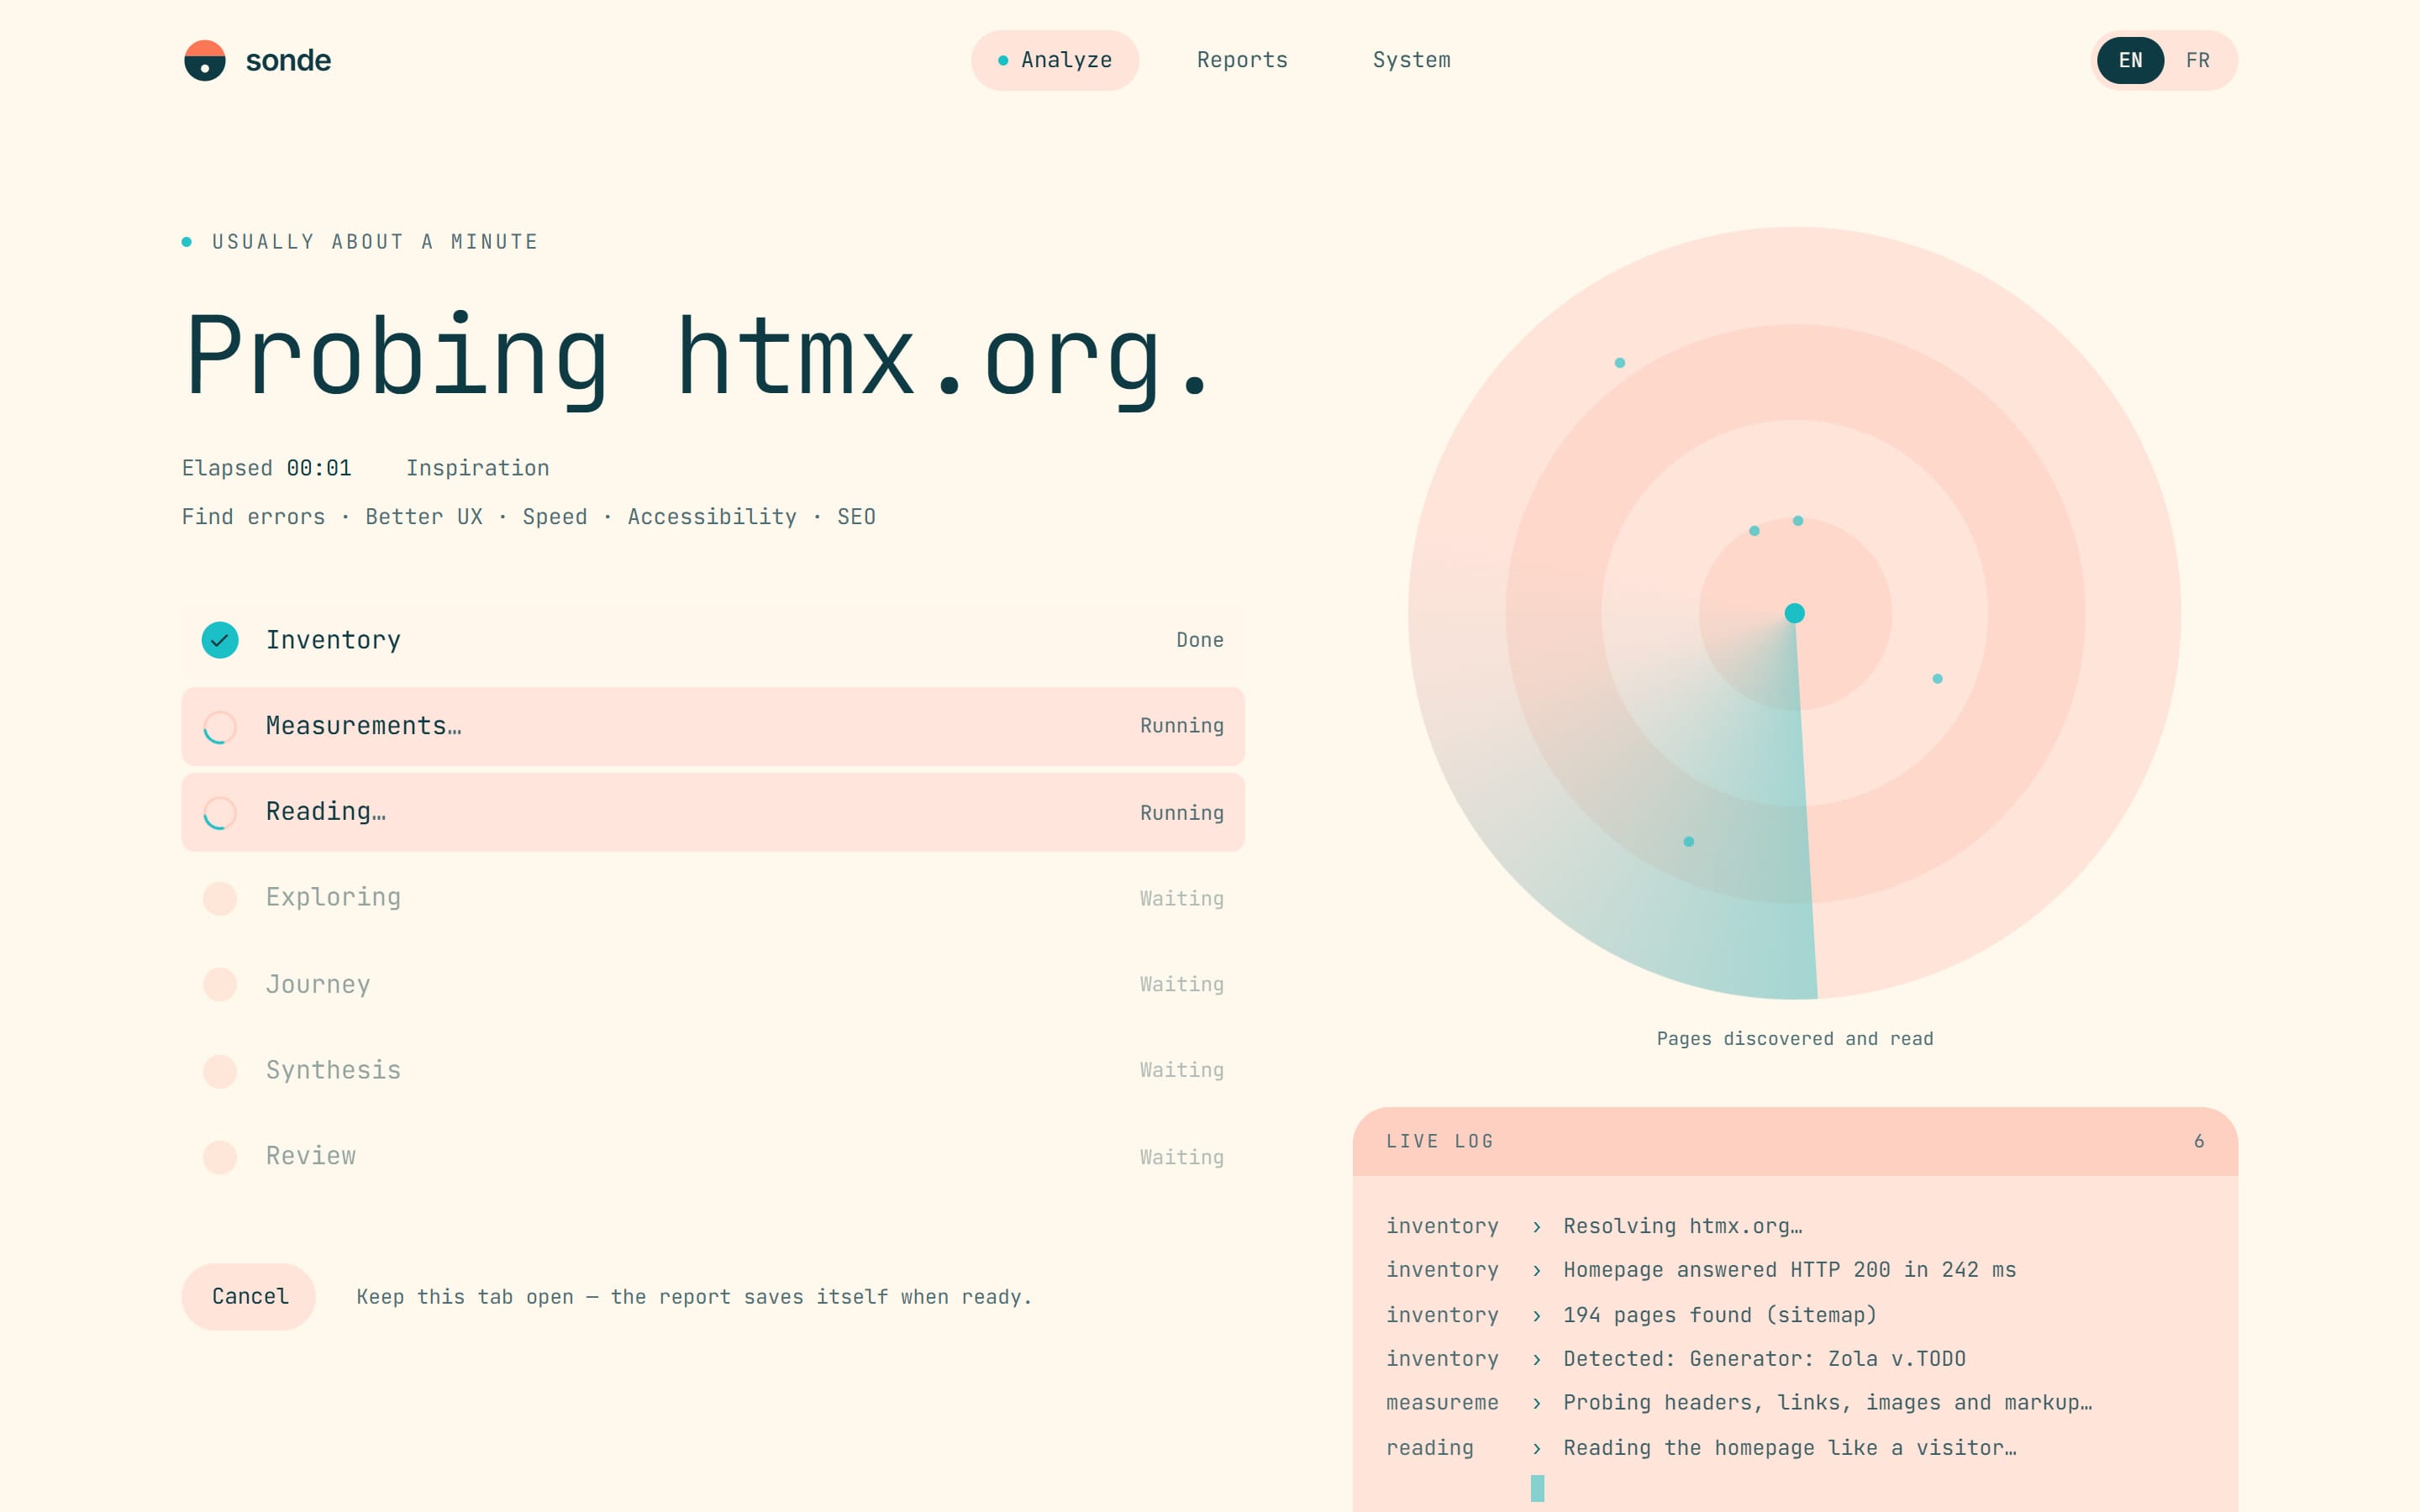Click the 'USUALLY ABOUT A MINUTE' label
2420x1512 pixels.
click(374, 242)
